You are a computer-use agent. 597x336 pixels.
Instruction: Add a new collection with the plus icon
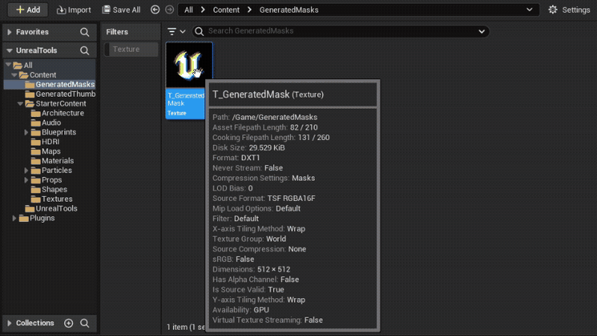[69, 323]
